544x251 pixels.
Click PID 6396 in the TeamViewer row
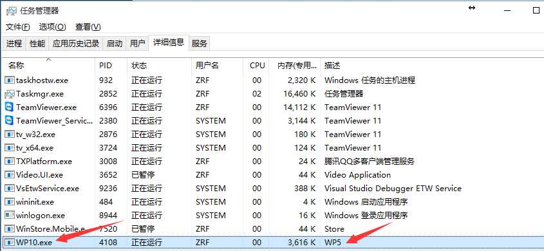click(108, 107)
